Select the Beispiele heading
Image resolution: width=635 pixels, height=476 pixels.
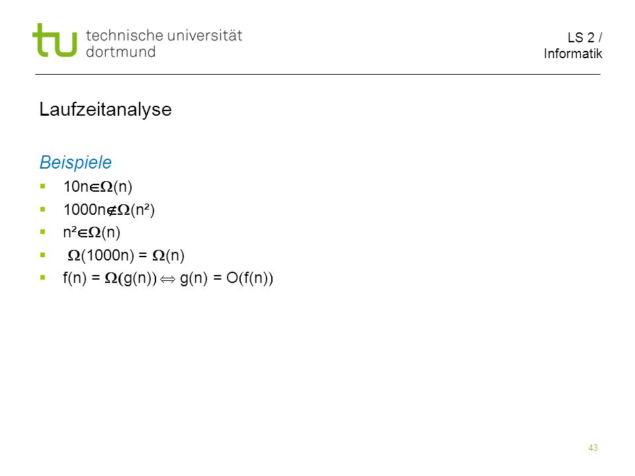[x=75, y=163]
